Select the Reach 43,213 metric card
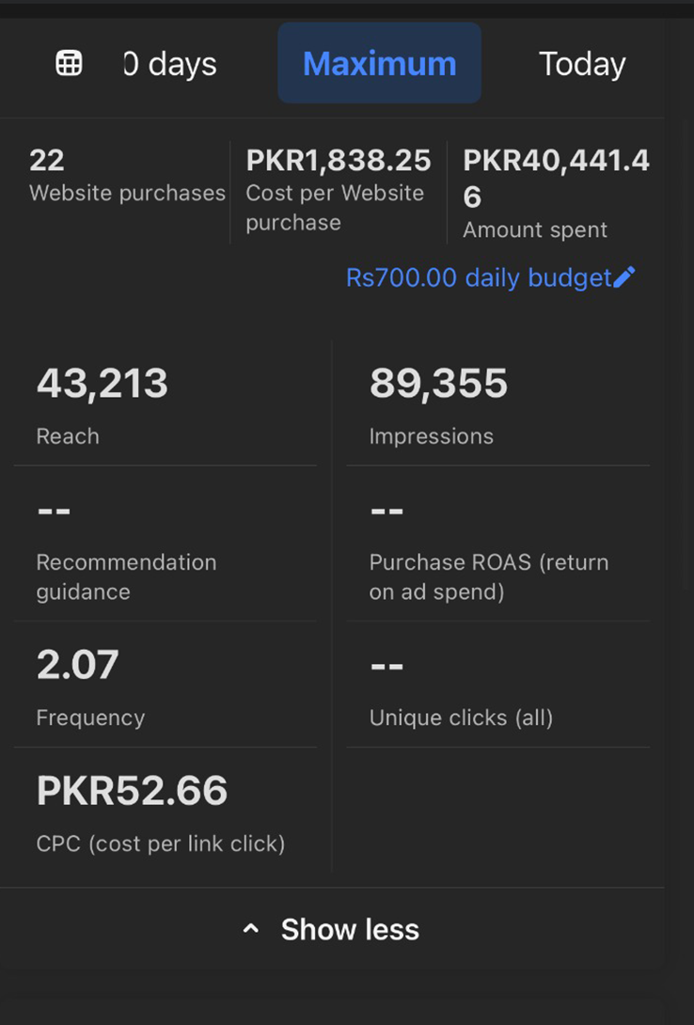Image resolution: width=694 pixels, height=1025 pixels. (x=166, y=404)
